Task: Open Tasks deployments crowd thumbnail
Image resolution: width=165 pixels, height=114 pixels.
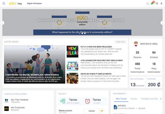Action: pyautogui.click(x=73, y=78)
